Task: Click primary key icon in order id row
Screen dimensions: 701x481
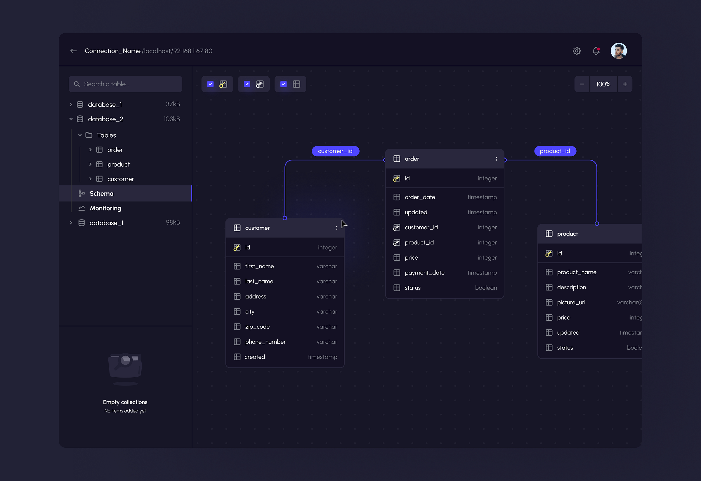Action: [x=396, y=178]
